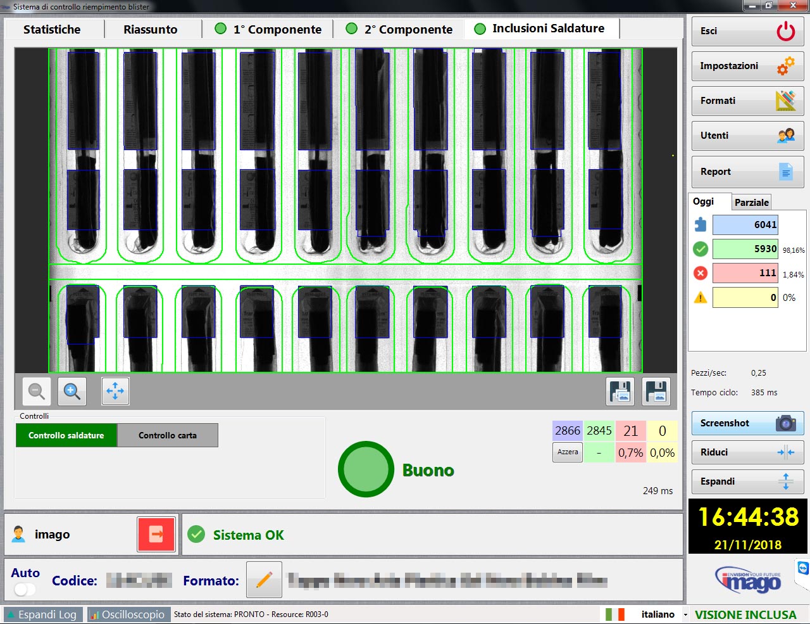The width and height of the screenshot is (810, 624).
Task: Click the Italian flag icon
Action: tap(615, 614)
